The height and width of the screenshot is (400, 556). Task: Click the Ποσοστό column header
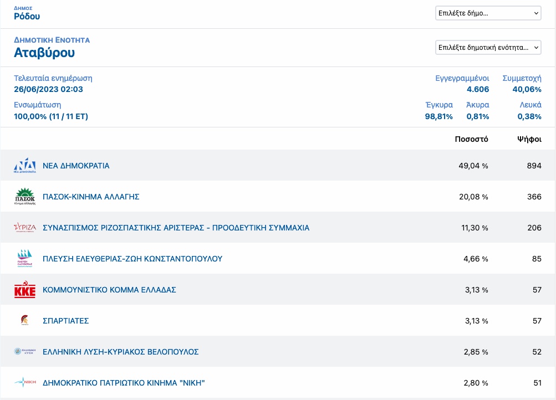[471, 139]
